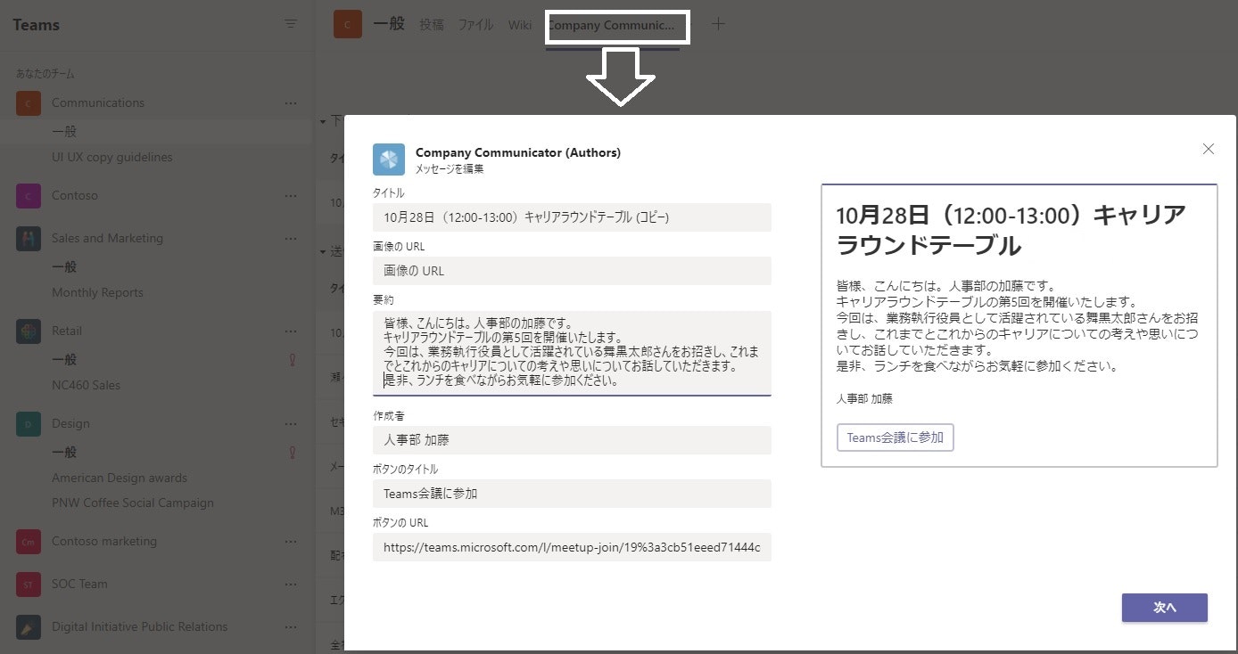Click the plus icon to add a new tab
This screenshot has width=1238, height=654.
point(719,25)
